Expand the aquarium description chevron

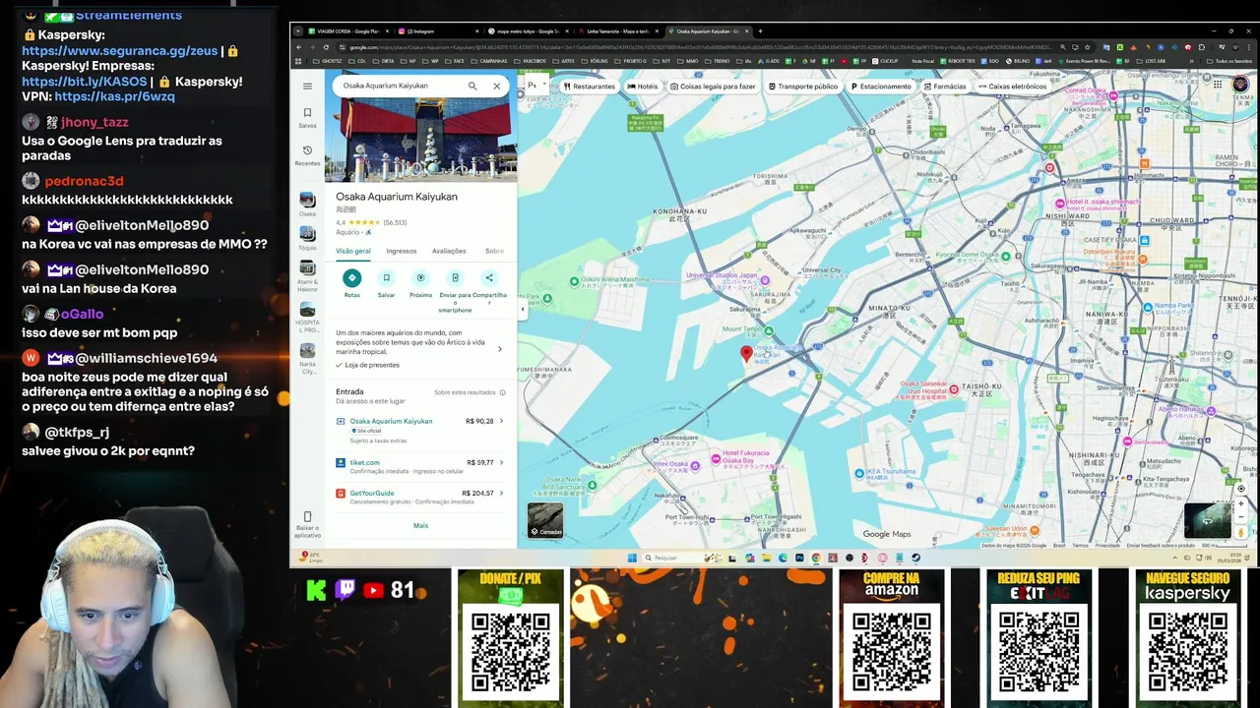500,348
